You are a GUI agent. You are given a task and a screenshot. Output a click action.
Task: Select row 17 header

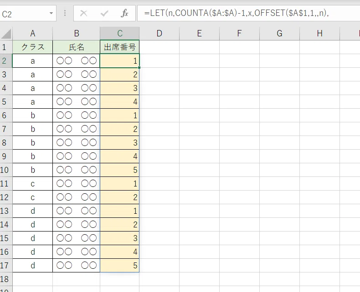tap(6, 266)
